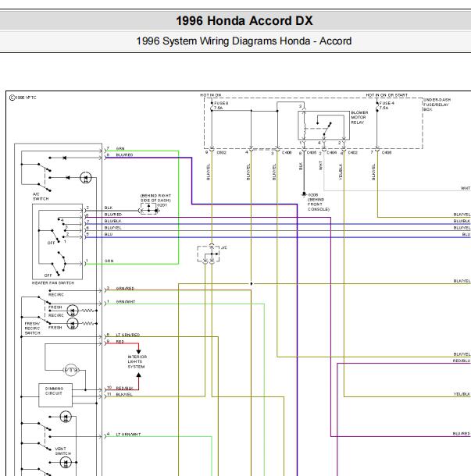This screenshot has width=471, height=476.
Task: Click the Heater Fan Switch label
Action: 53,283
